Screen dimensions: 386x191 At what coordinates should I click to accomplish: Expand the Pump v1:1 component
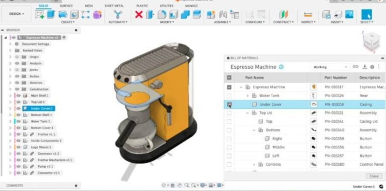tap(10, 167)
